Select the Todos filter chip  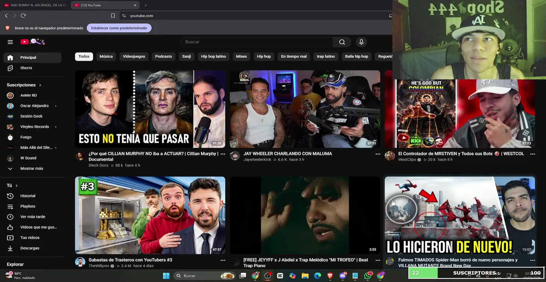pos(84,56)
